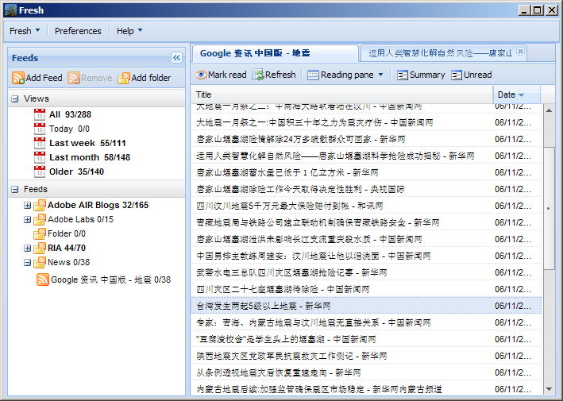Click the greyed-out Remove feed icon

(x=74, y=78)
